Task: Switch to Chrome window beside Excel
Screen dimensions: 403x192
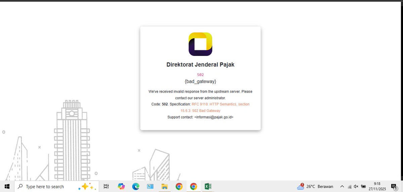Action: pyautogui.click(x=193, y=186)
